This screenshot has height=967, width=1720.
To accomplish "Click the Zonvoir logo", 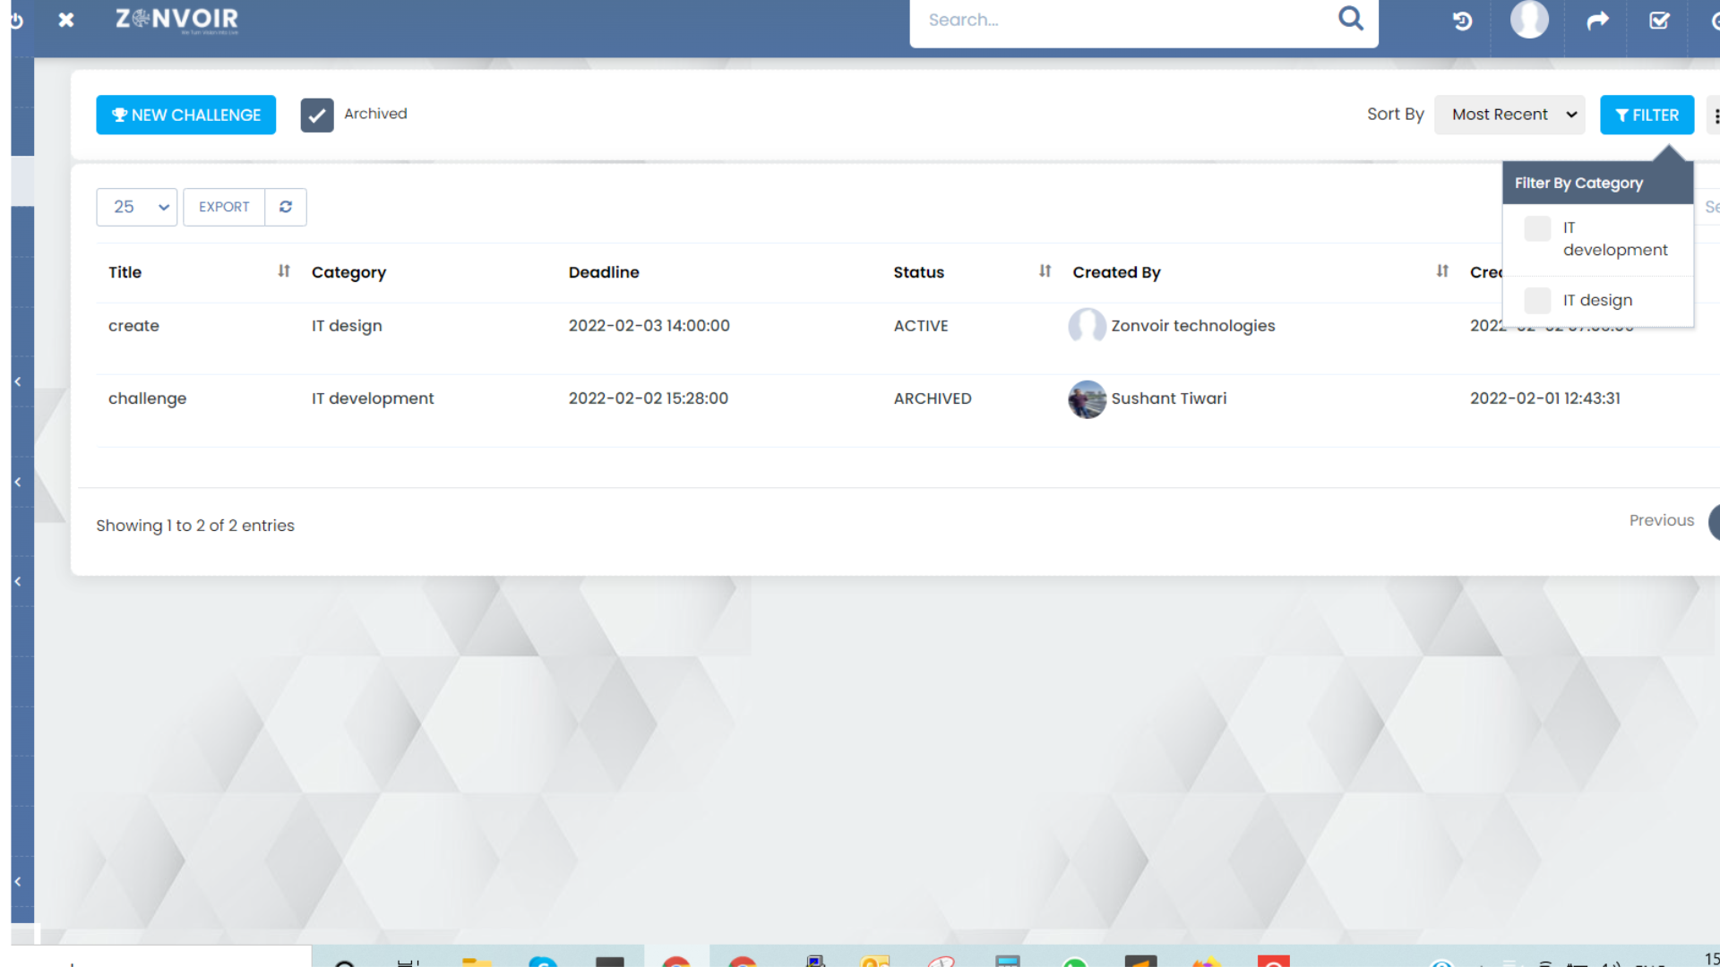I will 176,19.
